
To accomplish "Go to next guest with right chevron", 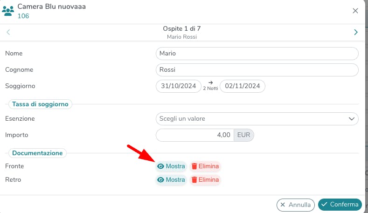I will click(x=356, y=32).
